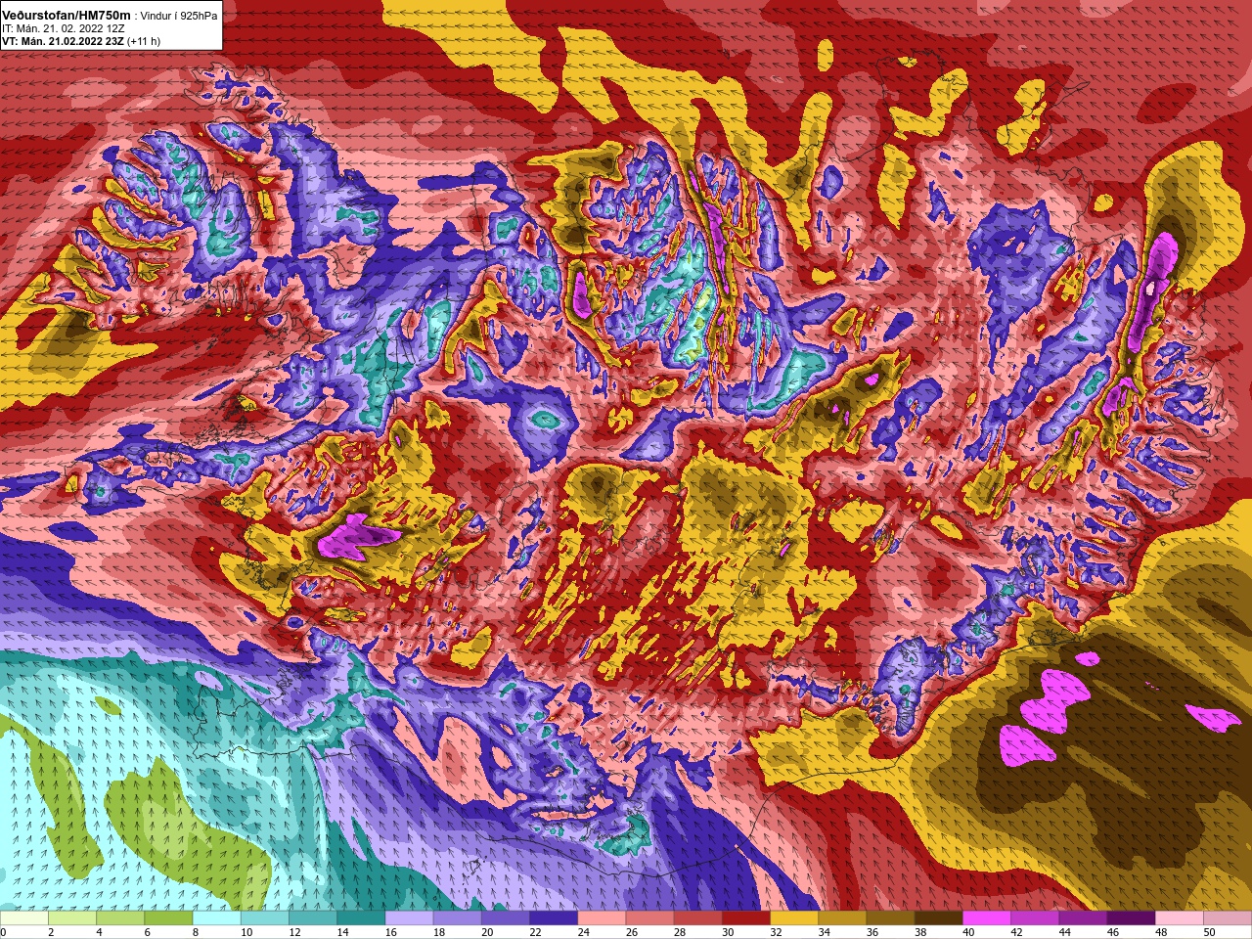Screen dimensions: 1252x939
Task: Select the 30–32 dark red legend swatch
Action: click(x=746, y=918)
